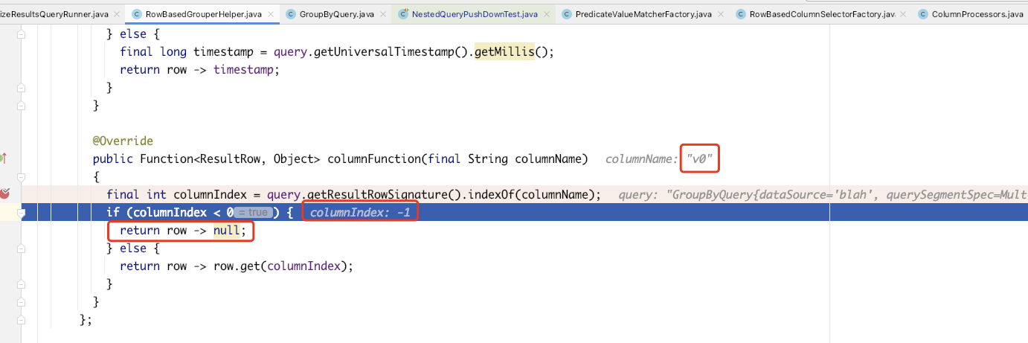The width and height of the screenshot is (1028, 343).
Task: Click the inline hint 'columnIndex: -1'
Action: pos(360,212)
